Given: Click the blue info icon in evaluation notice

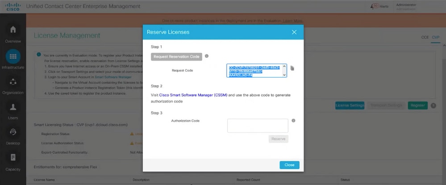Looking at the screenshot, I should 39,54.
